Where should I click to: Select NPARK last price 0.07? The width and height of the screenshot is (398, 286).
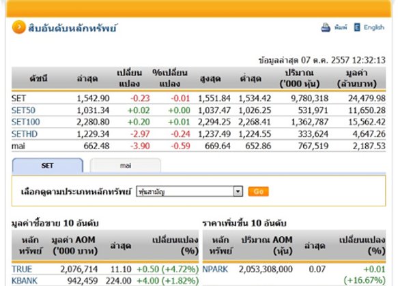click(x=317, y=269)
